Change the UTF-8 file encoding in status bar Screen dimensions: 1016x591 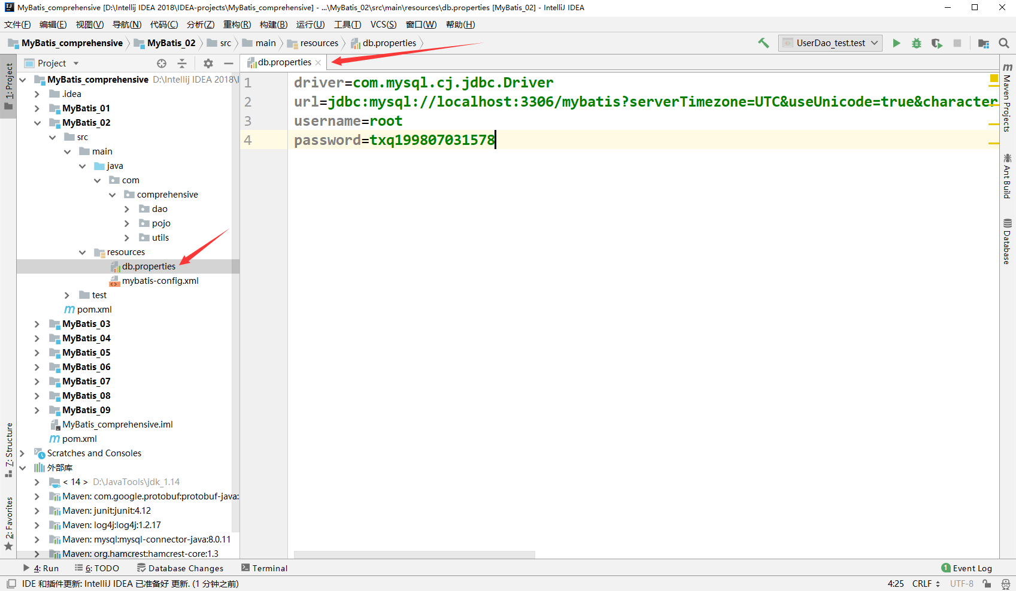point(962,584)
